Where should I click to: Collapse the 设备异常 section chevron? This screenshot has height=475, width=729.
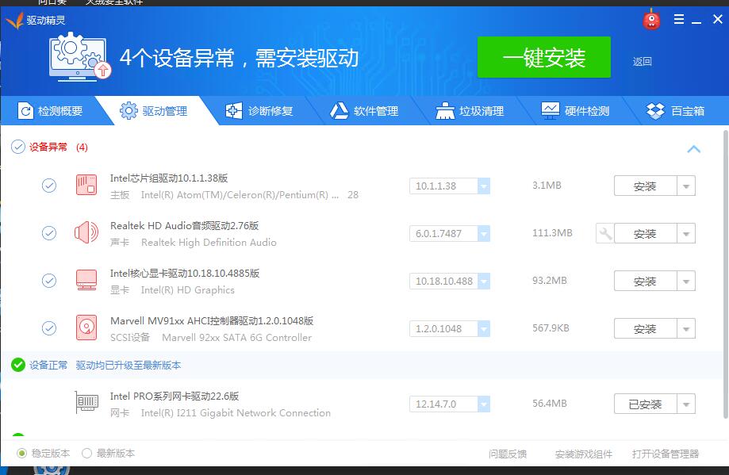click(x=694, y=149)
